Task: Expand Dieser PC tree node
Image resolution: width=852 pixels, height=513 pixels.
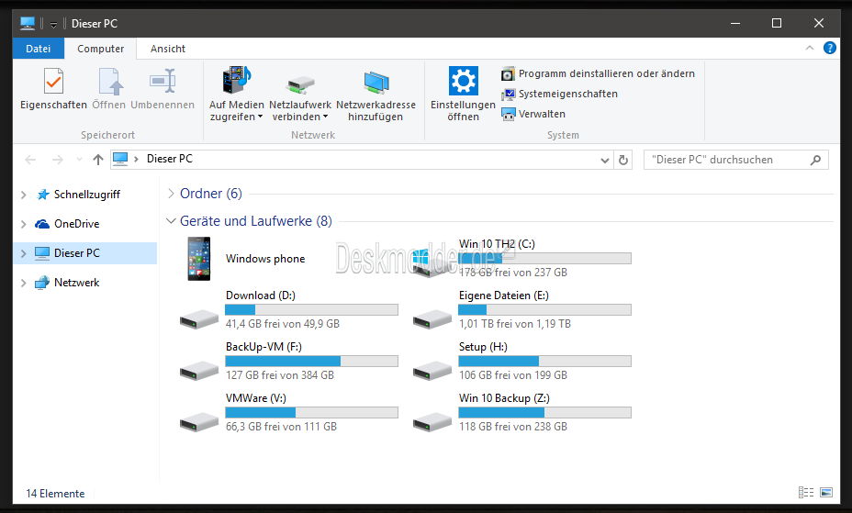Action: [x=23, y=253]
